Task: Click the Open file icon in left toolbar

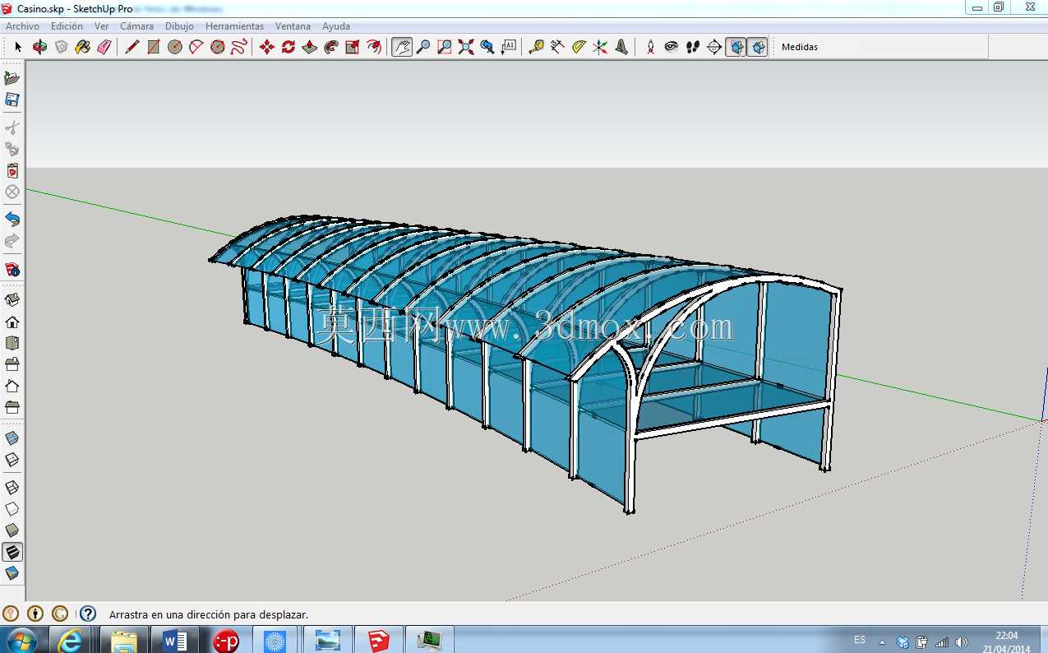Action: coord(12,78)
